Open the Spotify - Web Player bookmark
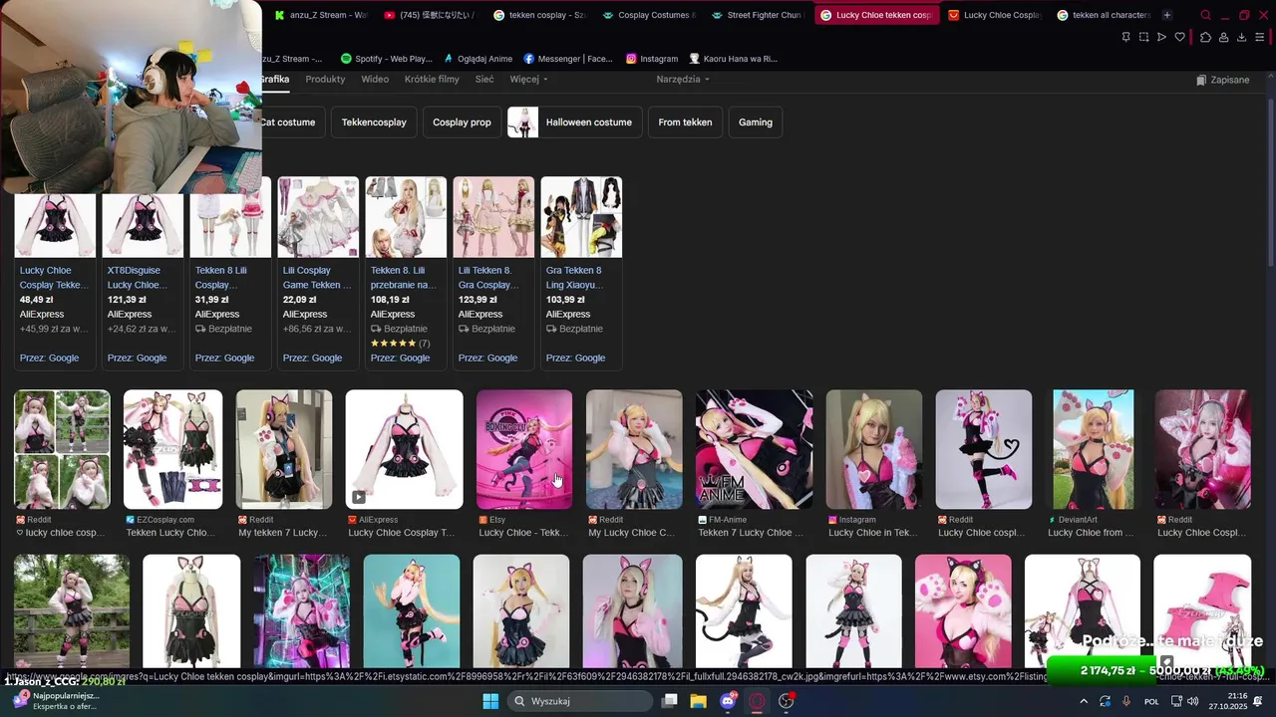Image resolution: width=1276 pixels, height=717 pixels. [386, 59]
